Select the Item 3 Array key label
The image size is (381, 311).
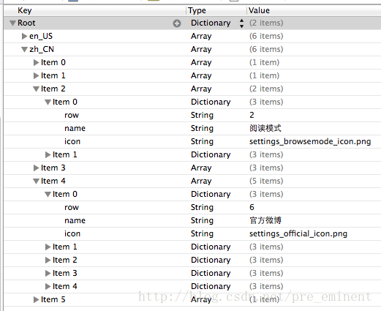click(x=53, y=168)
